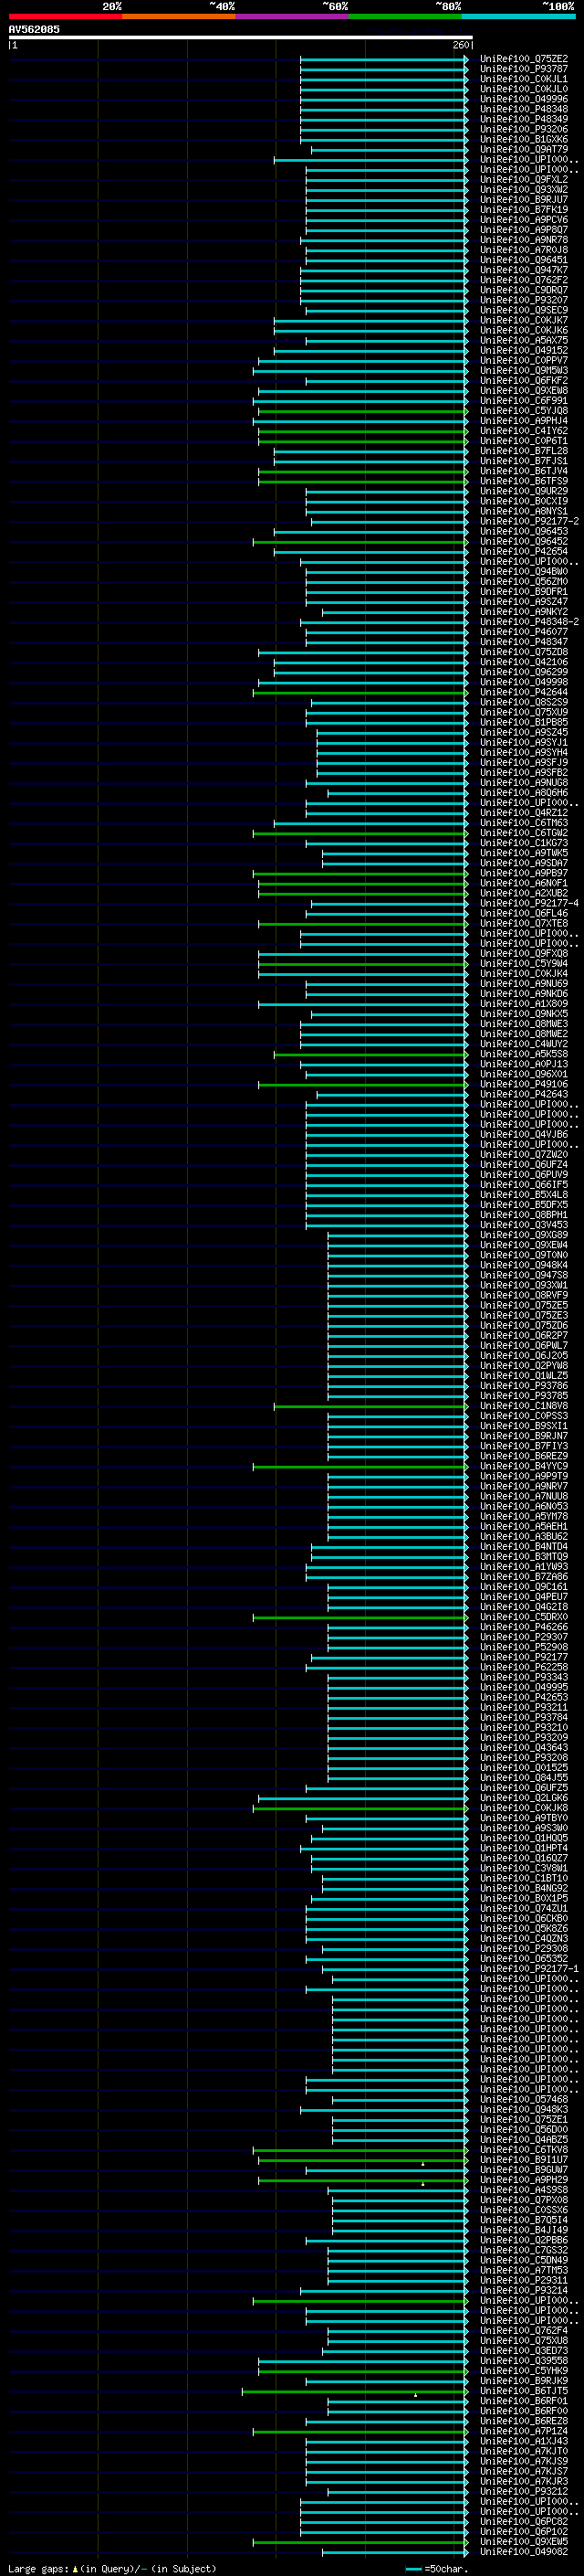Viewport: 584px width, 2576px height.
Task: Click the UniRef100_Q9UR29 label
Action: pyautogui.click(x=524, y=491)
